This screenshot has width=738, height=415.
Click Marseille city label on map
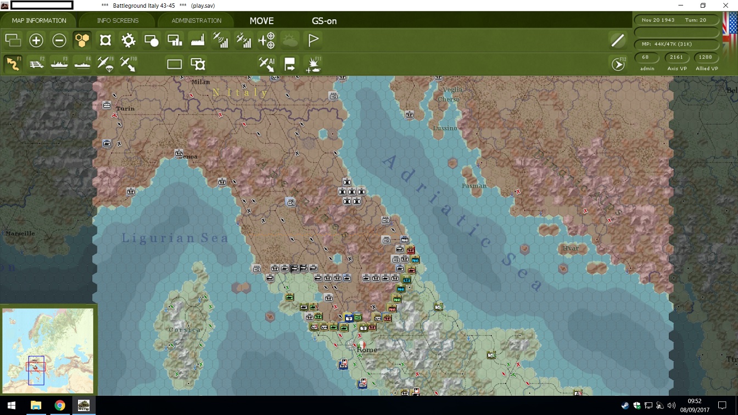coord(20,233)
